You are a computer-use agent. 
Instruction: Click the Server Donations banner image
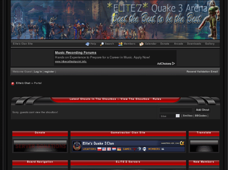(40, 146)
